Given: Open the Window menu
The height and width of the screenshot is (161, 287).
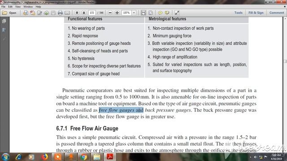Looking at the screenshot, I should point(28,7).
